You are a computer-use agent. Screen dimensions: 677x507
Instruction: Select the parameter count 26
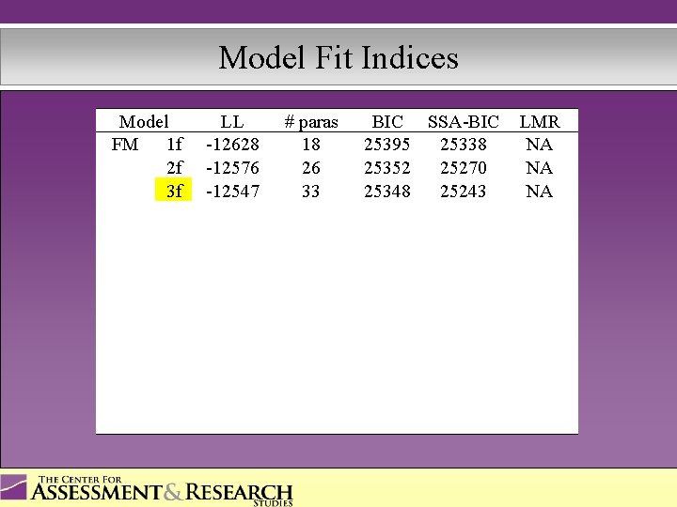coord(311,168)
